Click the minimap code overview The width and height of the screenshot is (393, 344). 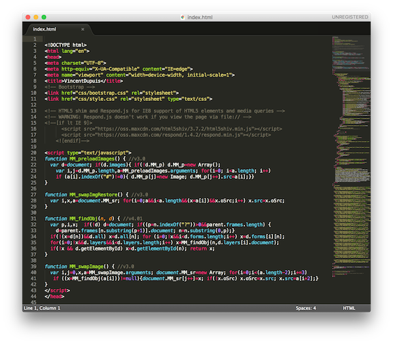tap(351, 157)
